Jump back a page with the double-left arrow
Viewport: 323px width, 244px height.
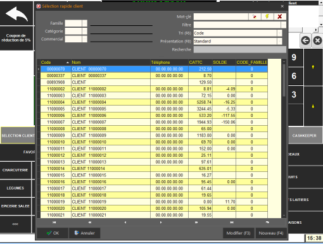pyautogui.click(x=90, y=223)
